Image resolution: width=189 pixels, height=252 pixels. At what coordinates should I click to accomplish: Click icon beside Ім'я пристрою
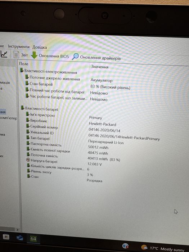[x=28, y=114]
